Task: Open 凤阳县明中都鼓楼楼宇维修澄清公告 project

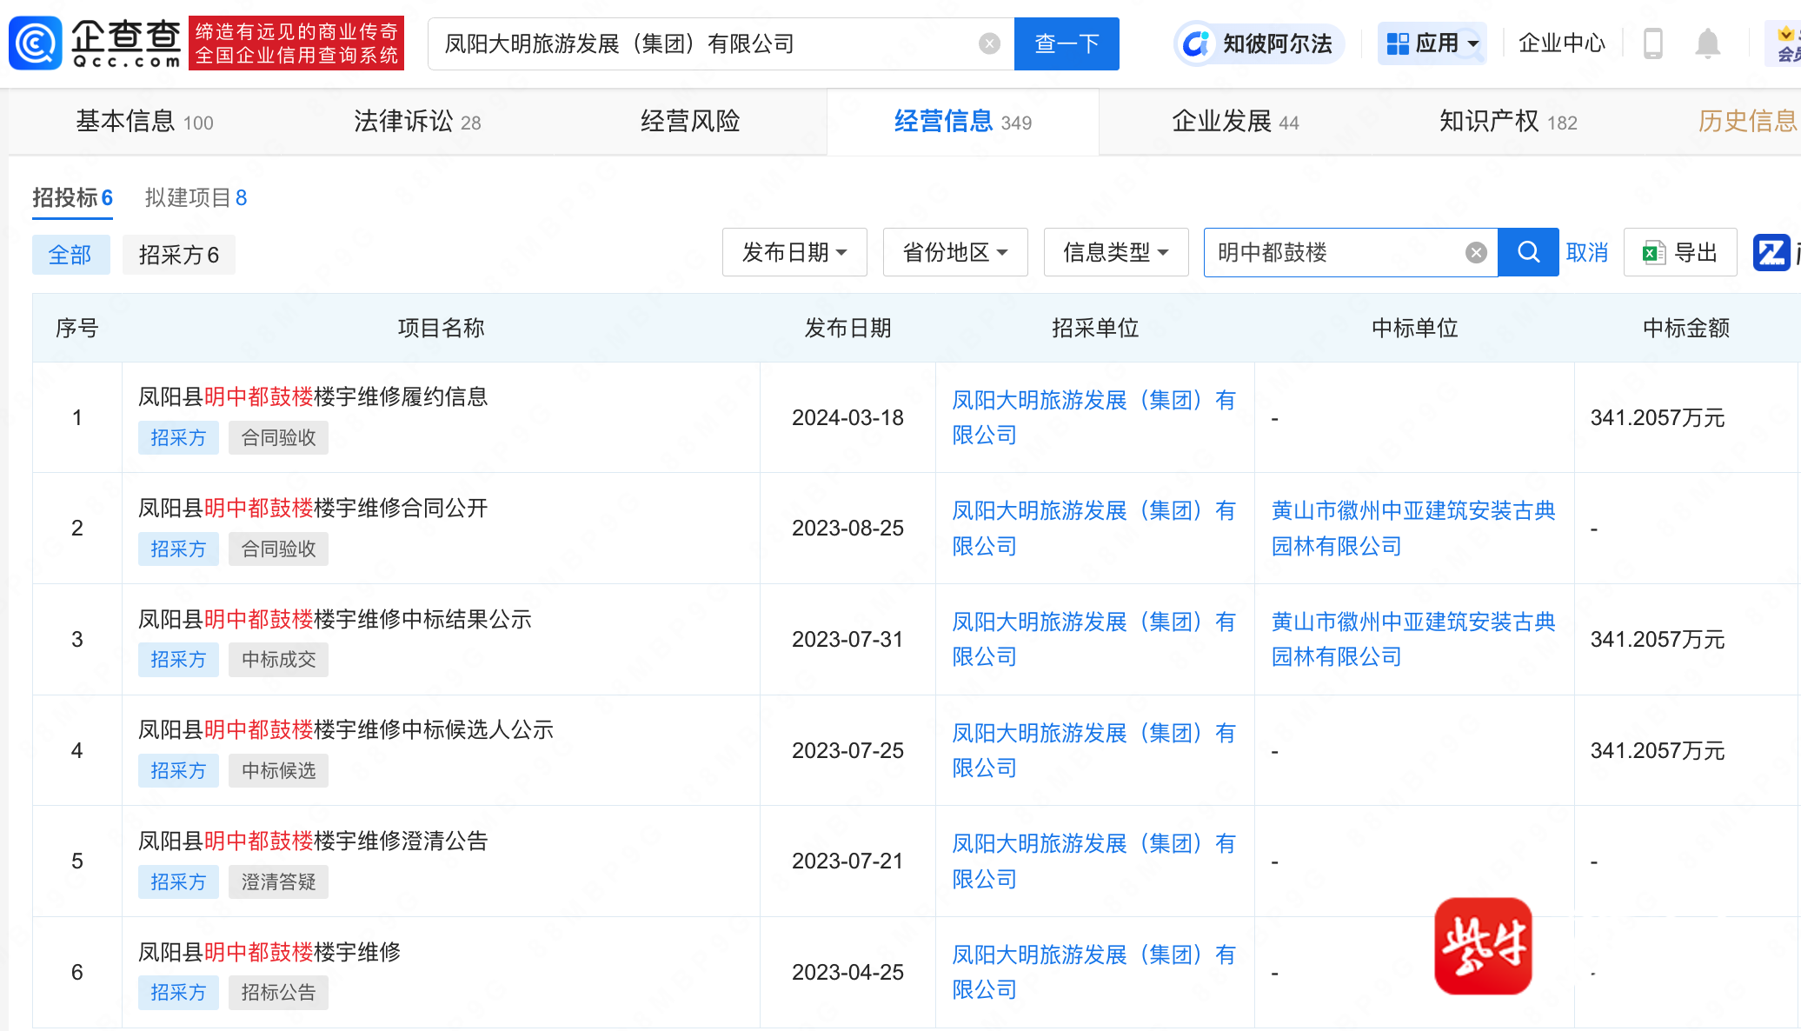Action: pyautogui.click(x=313, y=841)
